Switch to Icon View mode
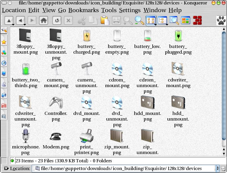227x173 pixels. click(151, 20)
